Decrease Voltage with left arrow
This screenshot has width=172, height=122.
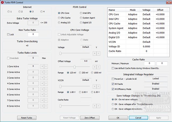coord(95,53)
